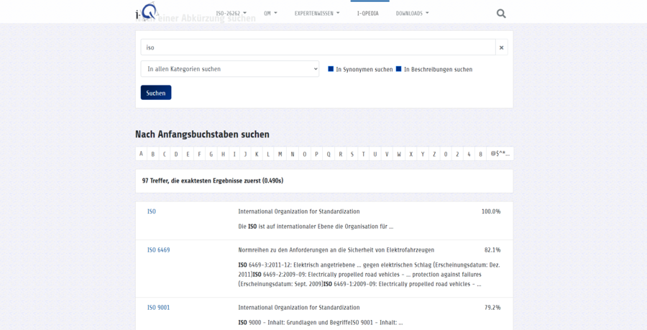Focus the search field containing 'iso'

click(318, 47)
